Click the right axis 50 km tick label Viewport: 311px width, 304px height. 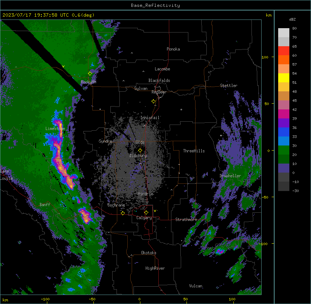tap(267, 104)
